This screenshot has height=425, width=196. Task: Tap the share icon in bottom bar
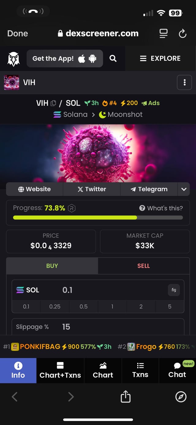point(126,397)
